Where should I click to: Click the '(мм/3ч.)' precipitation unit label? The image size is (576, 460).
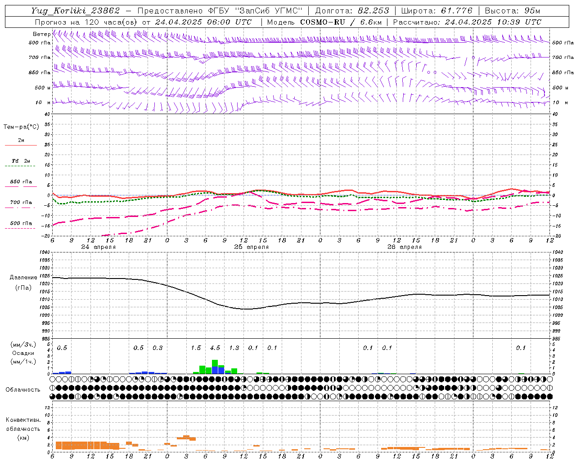pyautogui.click(x=23, y=345)
